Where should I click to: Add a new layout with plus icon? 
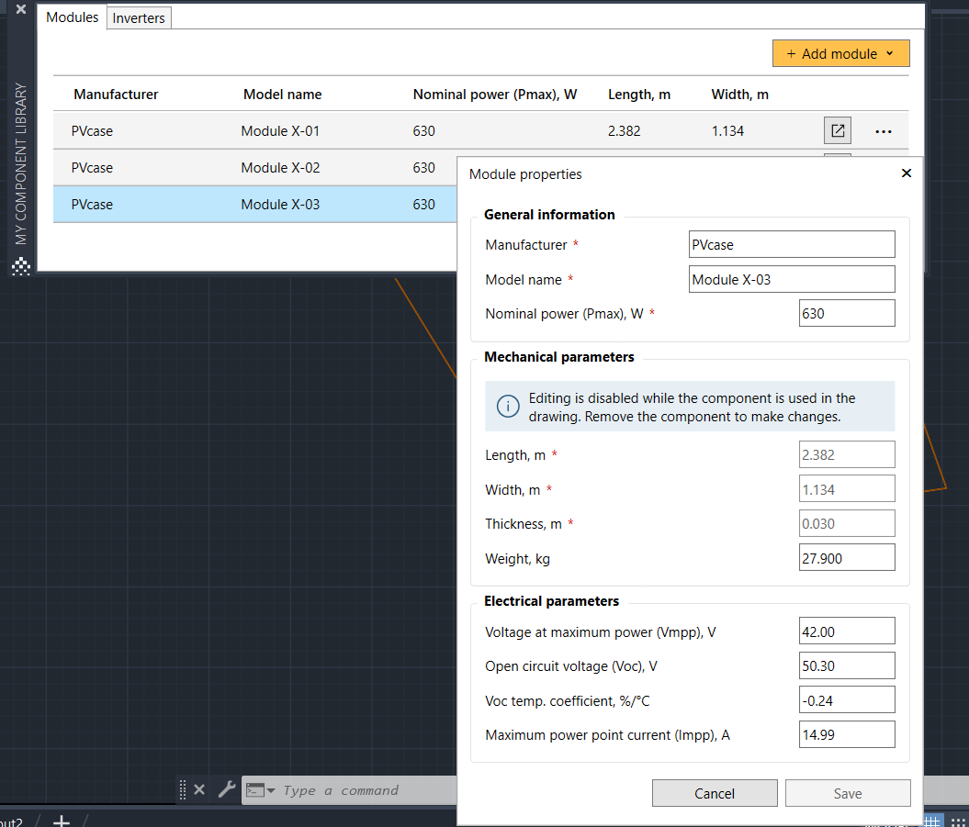[x=62, y=821]
